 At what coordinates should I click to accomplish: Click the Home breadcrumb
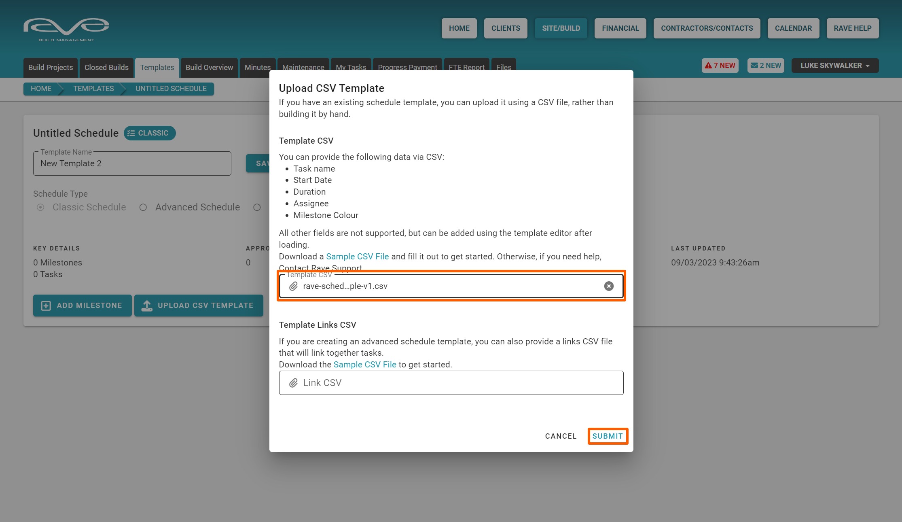[x=41, y=89]
